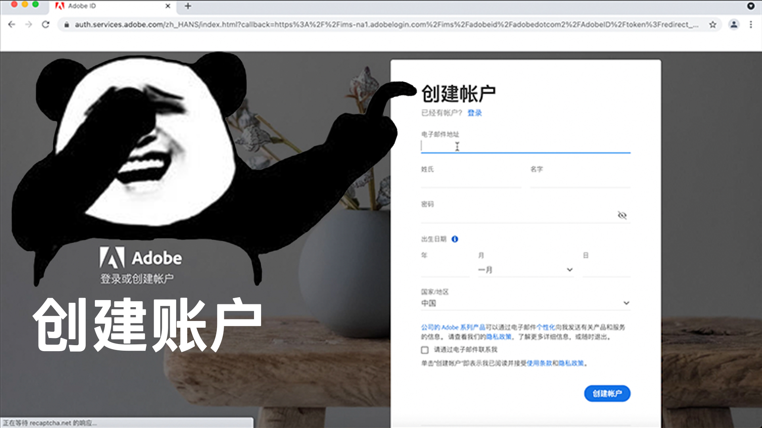The width and height of the screenshot is (762, 428).
Task: Open the 隐私政策 link in the marketing paragraph
Action: click(499, 337)
